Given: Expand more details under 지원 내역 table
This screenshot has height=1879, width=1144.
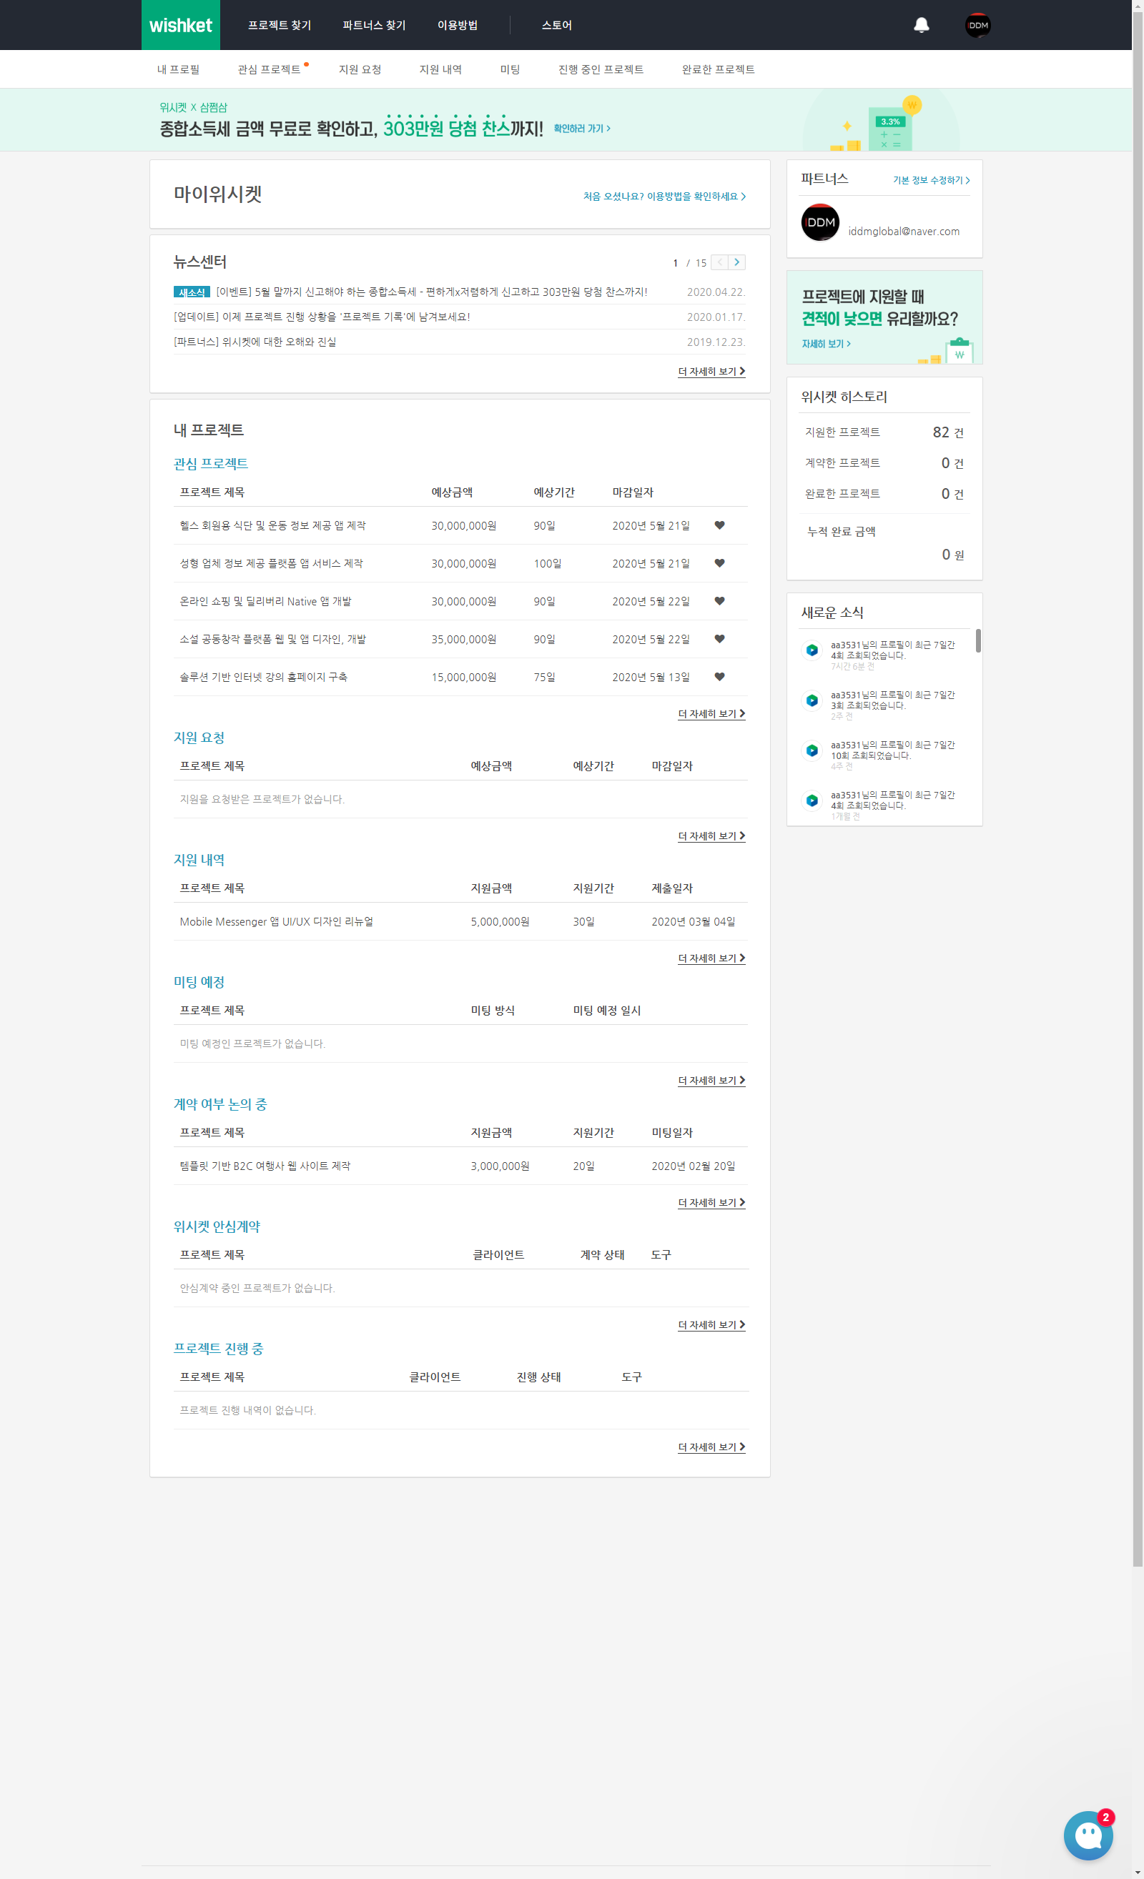Looking at the screenshot, I should pyautogui.click(x=711, y=958).
